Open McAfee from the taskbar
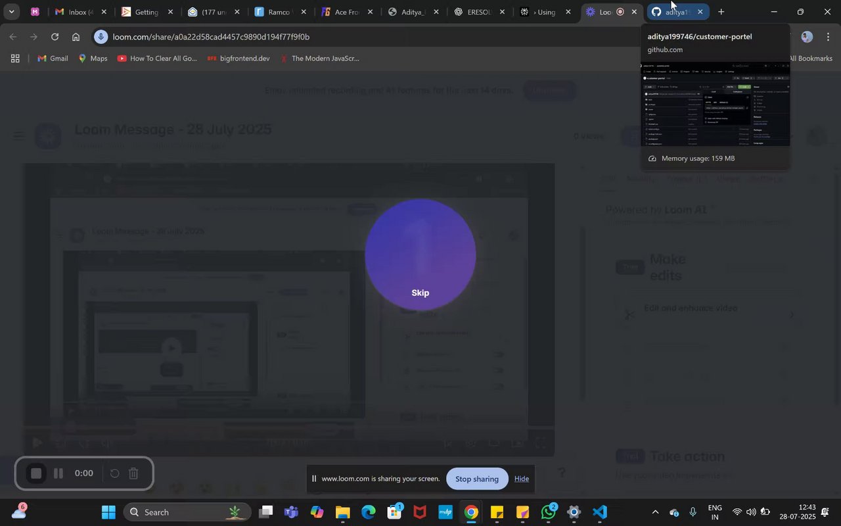This screenshot has height=526, width=841. tap(420, 512)
